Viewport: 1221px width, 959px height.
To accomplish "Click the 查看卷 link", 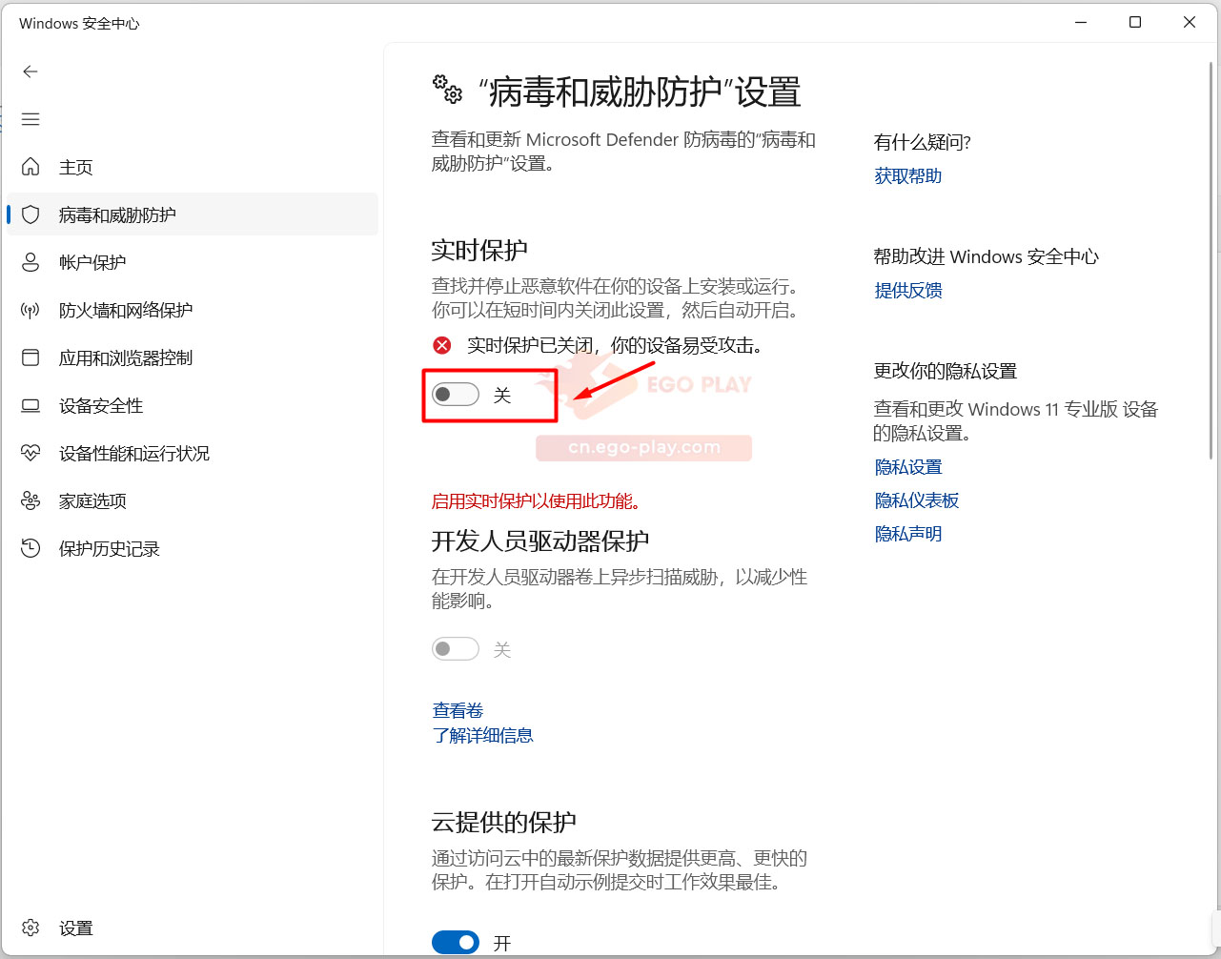I will coord(458,710).
